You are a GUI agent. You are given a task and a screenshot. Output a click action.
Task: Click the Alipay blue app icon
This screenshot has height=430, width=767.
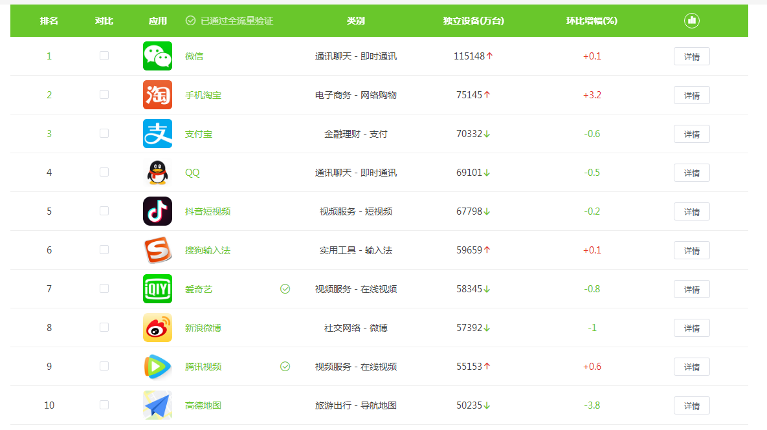coord(157,133)
